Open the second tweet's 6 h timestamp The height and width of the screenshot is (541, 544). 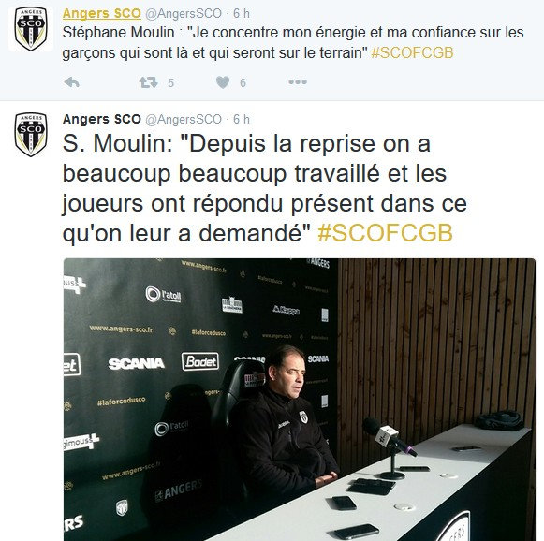click(242, 119)
